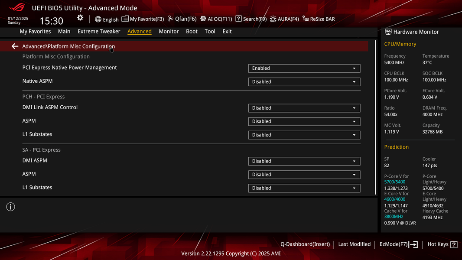Click the info icon in the help area

point(10,207)
